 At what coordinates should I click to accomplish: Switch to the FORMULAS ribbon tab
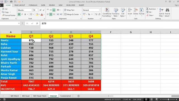tap(33, 5)
